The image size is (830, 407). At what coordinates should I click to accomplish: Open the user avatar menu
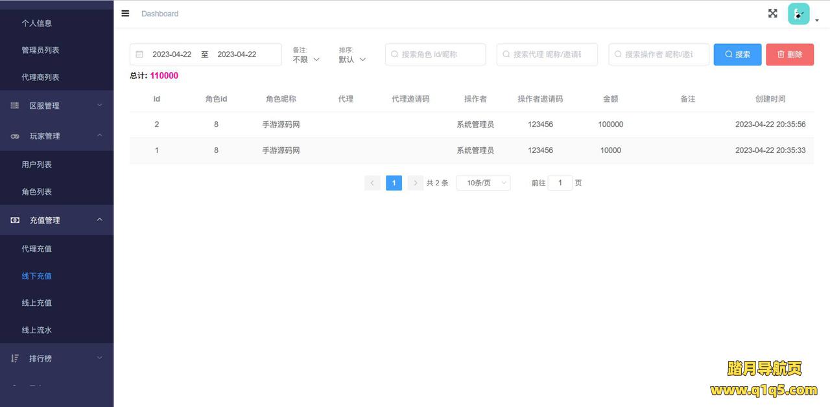799,14
